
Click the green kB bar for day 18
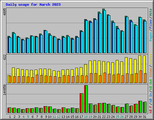(87, 99)
